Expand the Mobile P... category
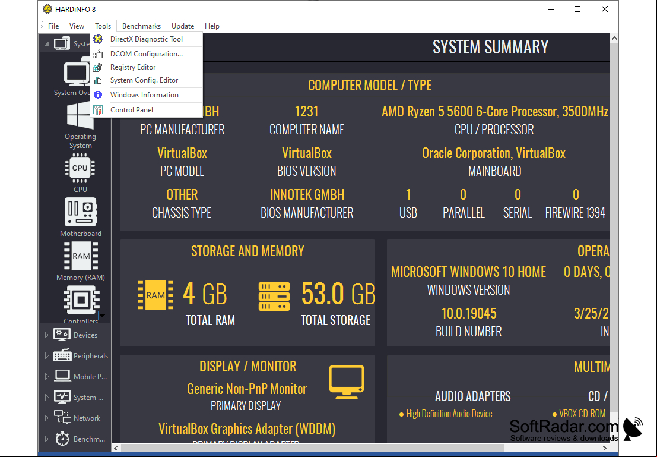 (46, 376)
